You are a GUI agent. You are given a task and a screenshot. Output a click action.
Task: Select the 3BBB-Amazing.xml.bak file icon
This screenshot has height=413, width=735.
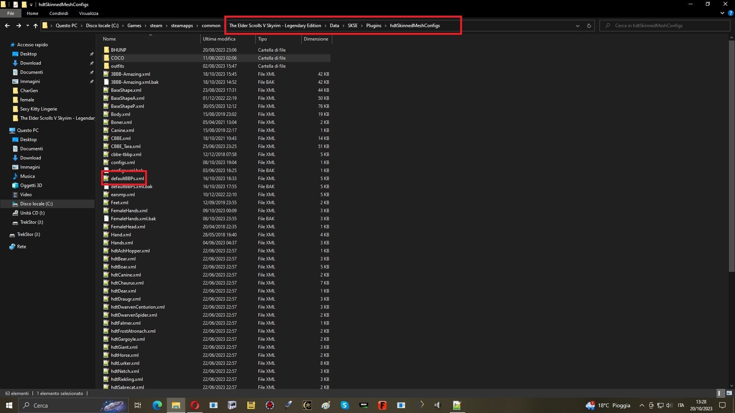click(106, 82)
